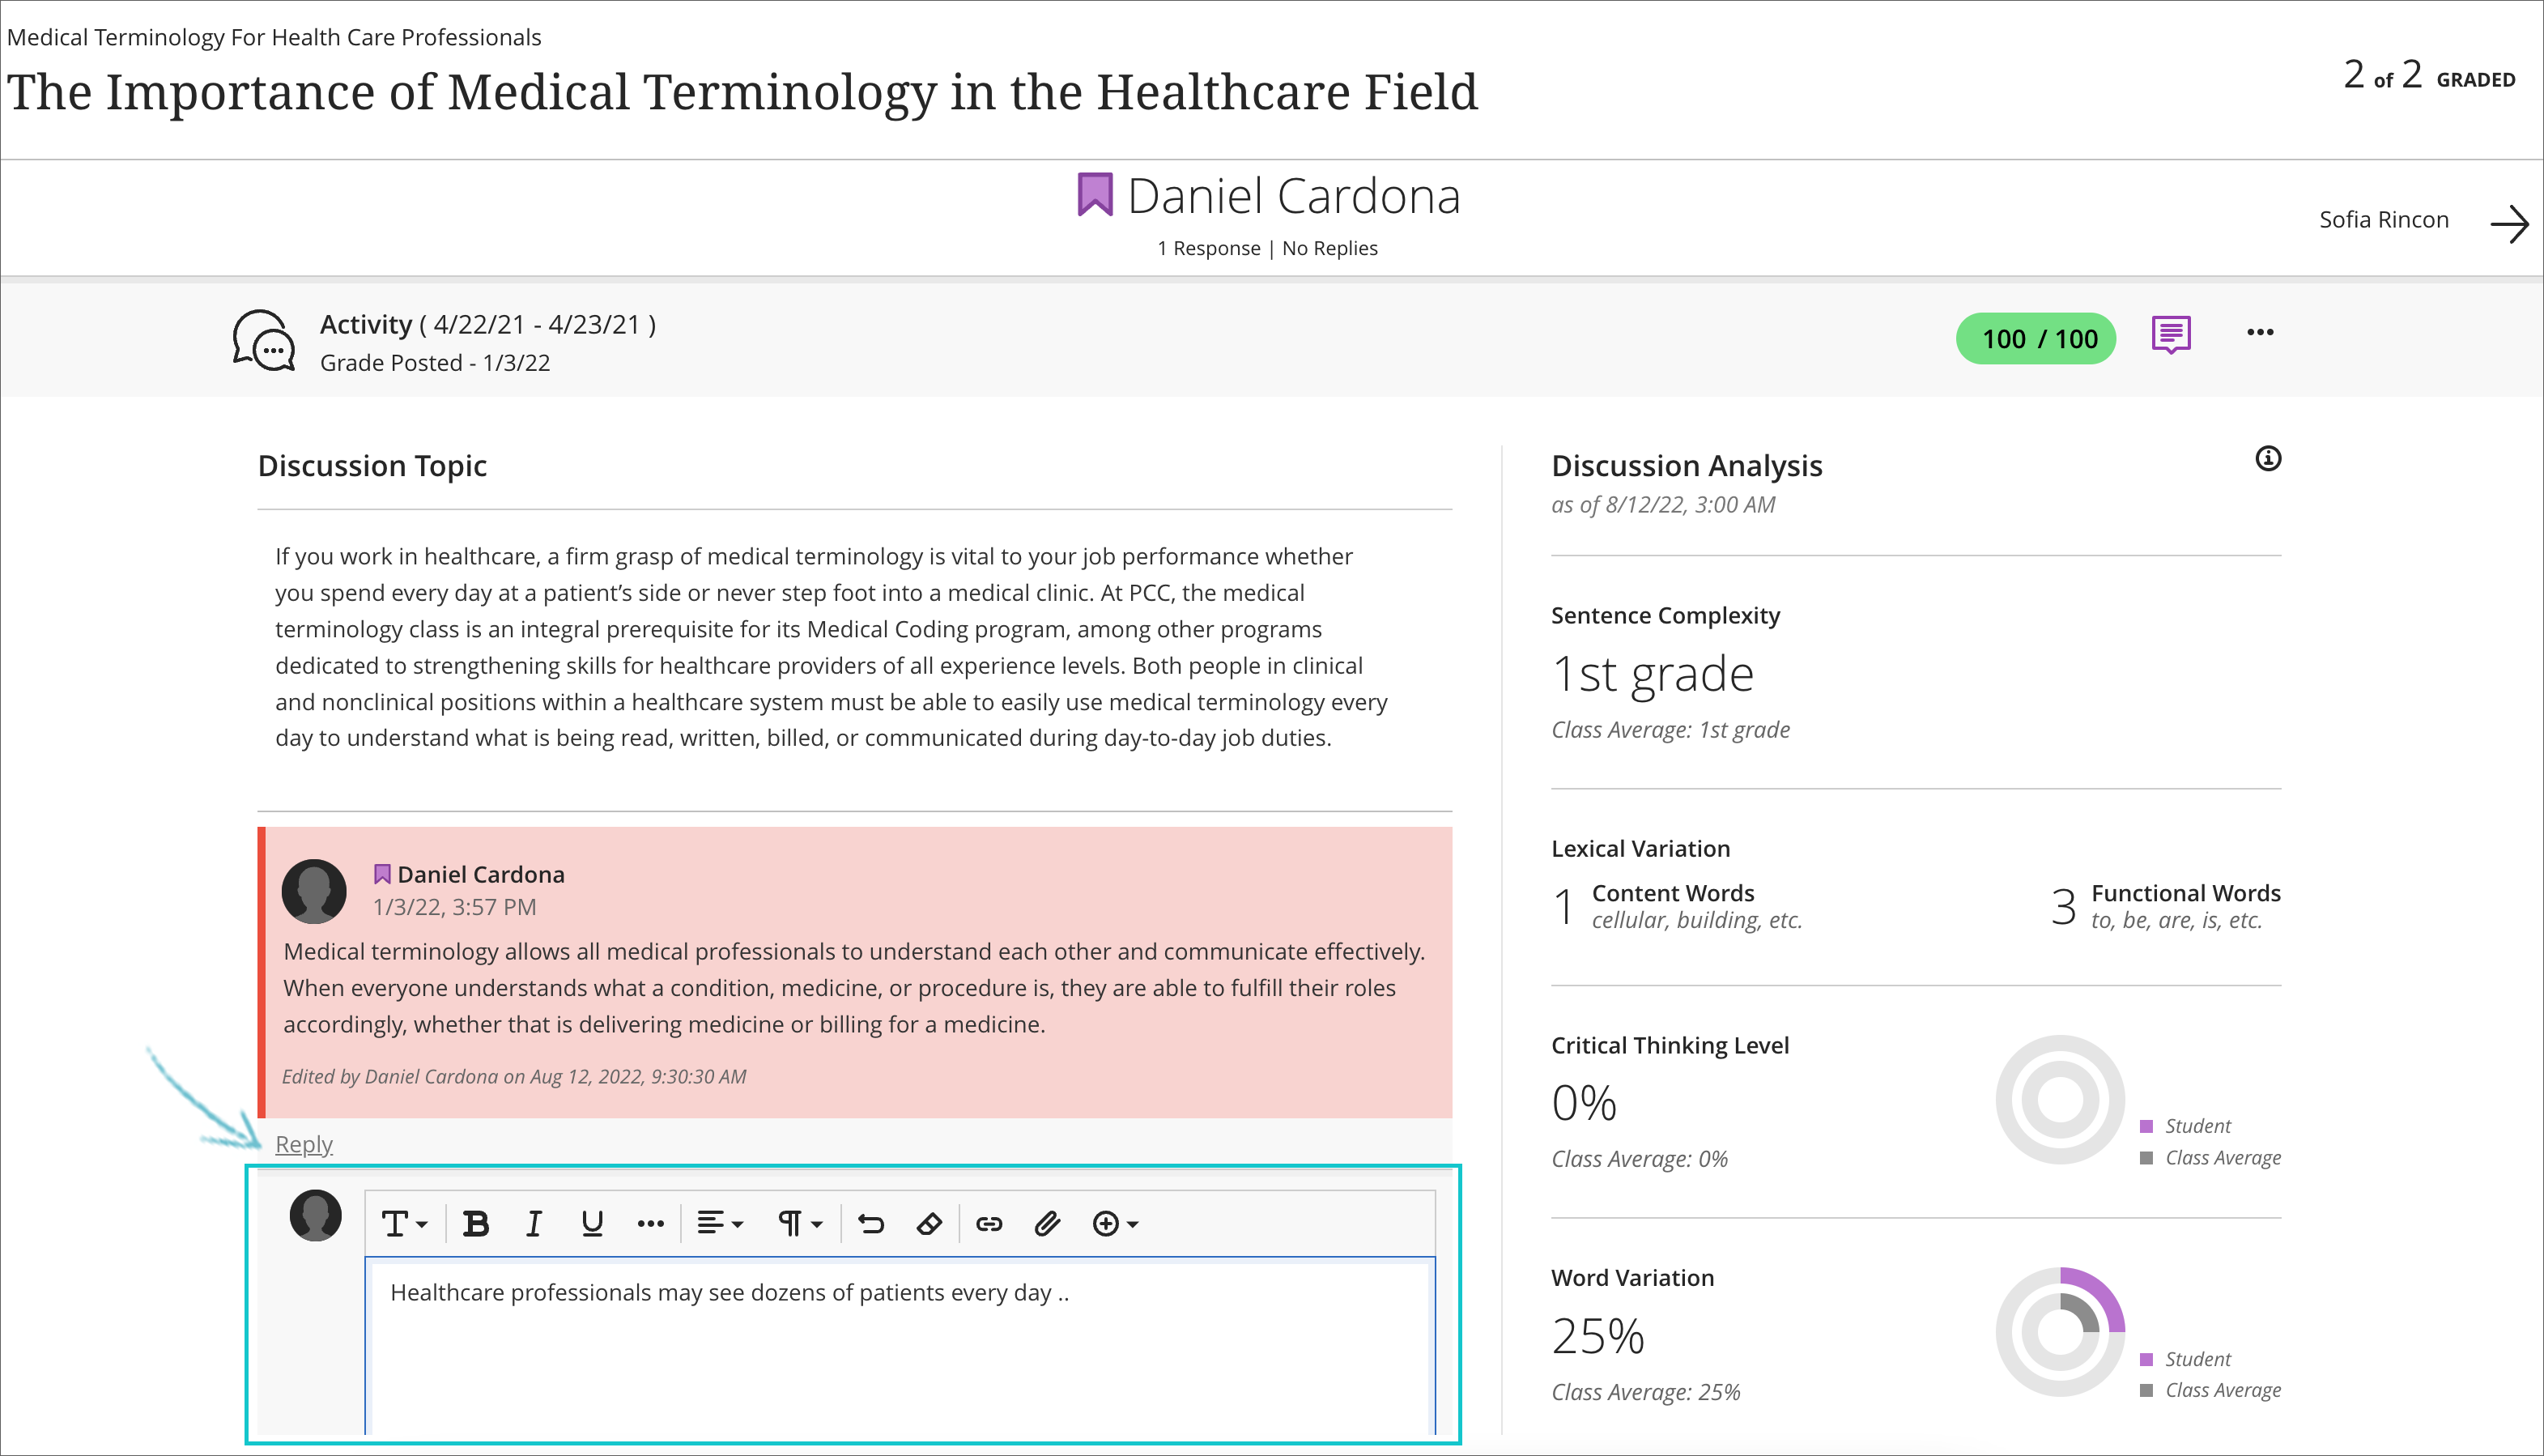Go to next student Sofia Rincon arrow

pyautogui.click(x=2508, y=224)
